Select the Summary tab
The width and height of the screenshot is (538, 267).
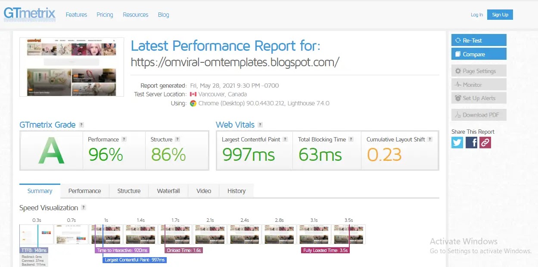(40, 191)
